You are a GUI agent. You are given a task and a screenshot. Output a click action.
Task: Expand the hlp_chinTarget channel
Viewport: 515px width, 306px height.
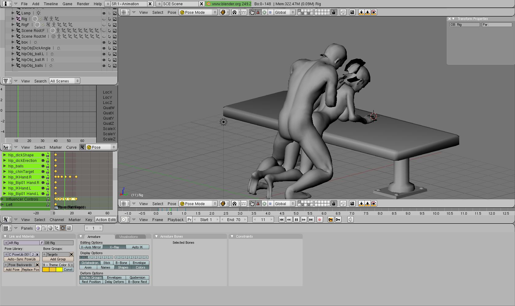pyautogui.click(x=5, y=172)
